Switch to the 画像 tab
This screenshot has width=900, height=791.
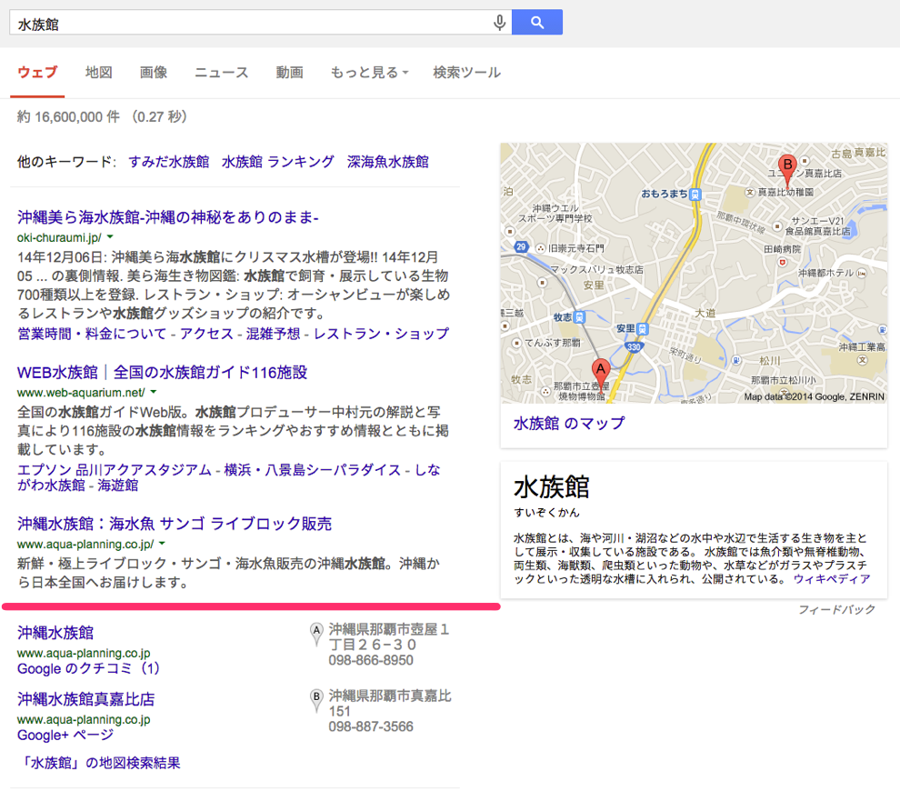(153, 73)
